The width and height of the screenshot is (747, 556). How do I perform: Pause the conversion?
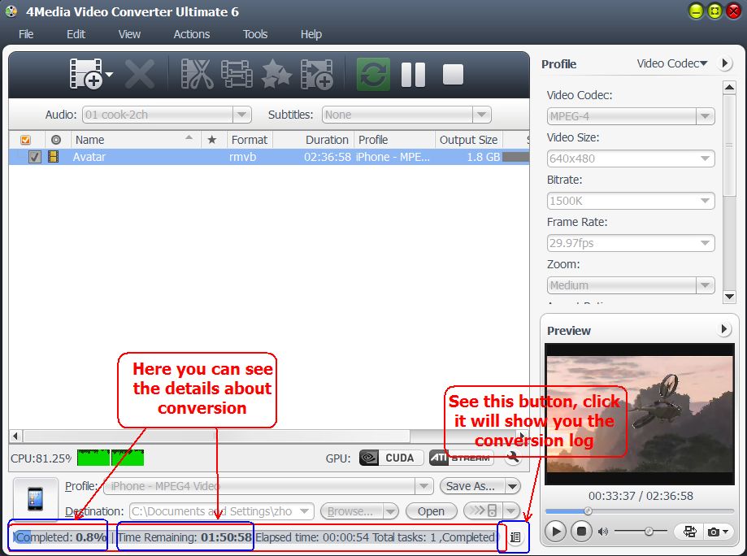coord(413,74)
